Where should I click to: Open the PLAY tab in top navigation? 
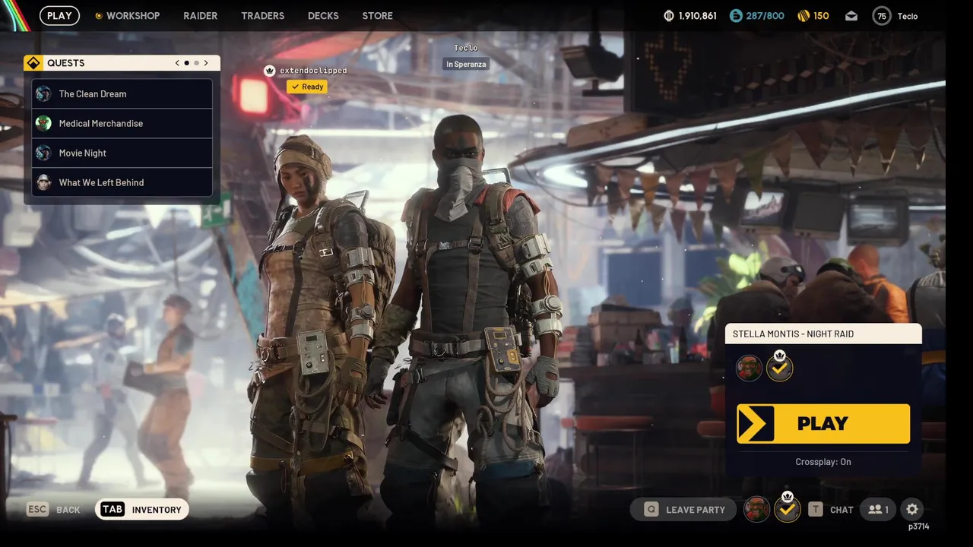tap(59, 15)
